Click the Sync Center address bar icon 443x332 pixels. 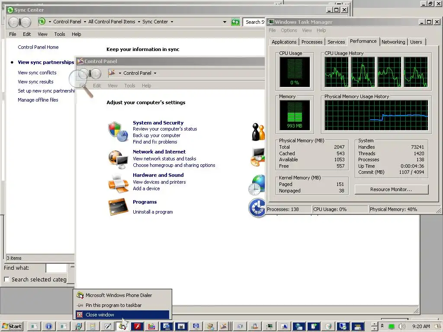[x=42, y=22]
